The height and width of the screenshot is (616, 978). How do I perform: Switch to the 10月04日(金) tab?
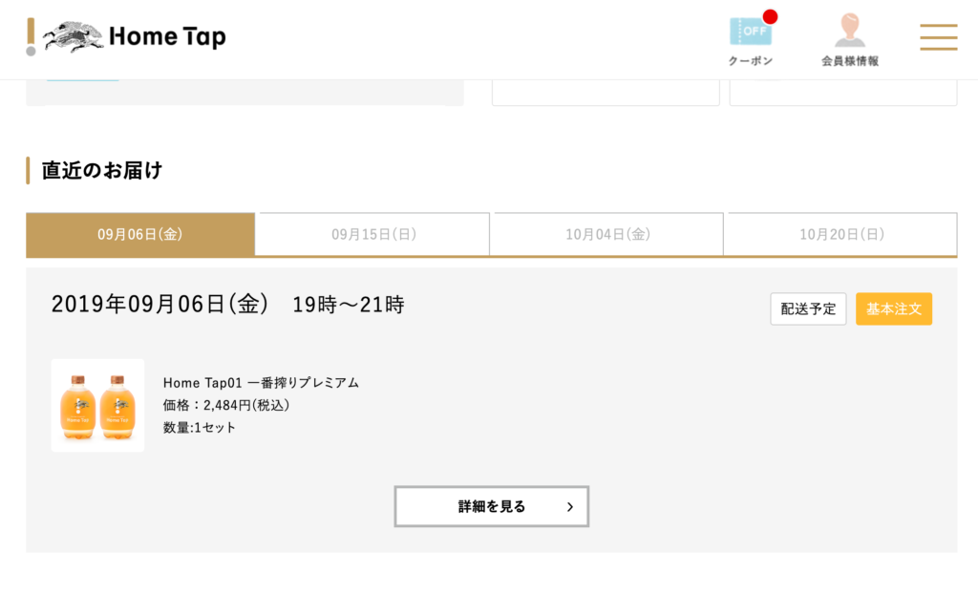pyautogui.click(x=607, y=234)
